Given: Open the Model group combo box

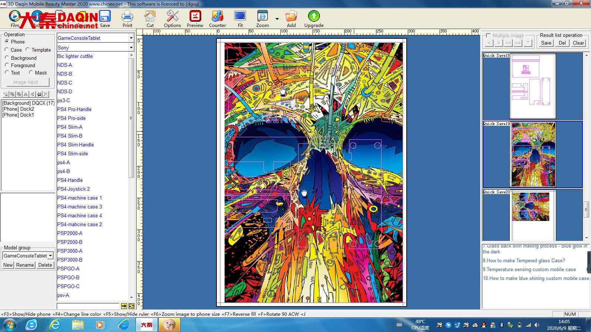Looking at the screenshot, I should coord(50,256).
